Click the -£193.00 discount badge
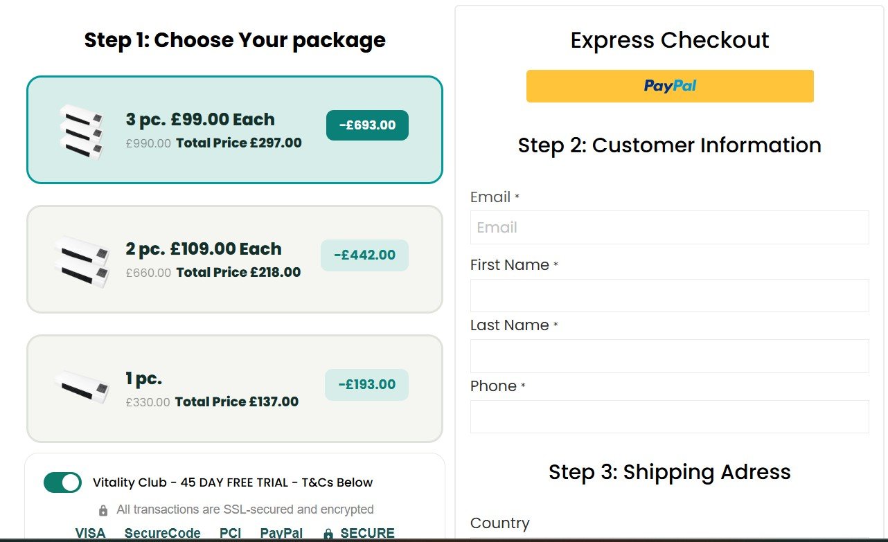Viewport: 888px width, 542px height. click(366, 385)
